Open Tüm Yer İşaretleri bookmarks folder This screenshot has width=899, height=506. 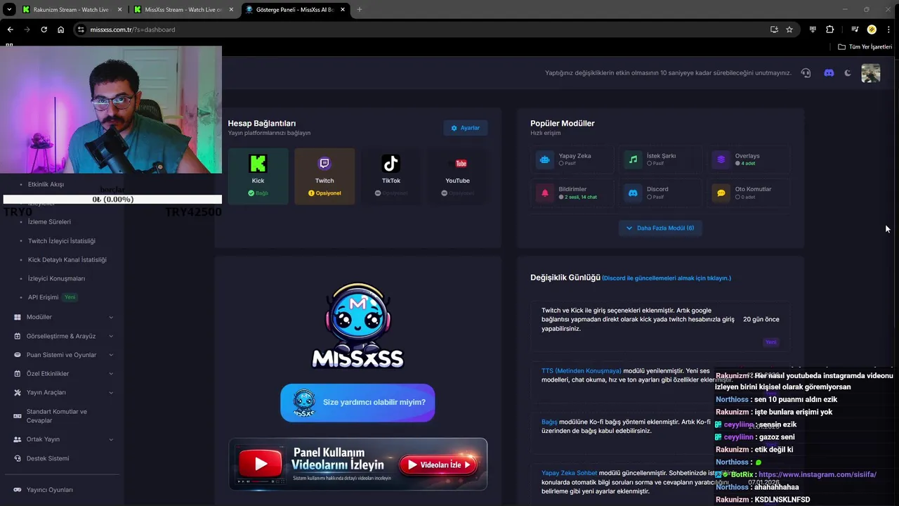point(865,47)
